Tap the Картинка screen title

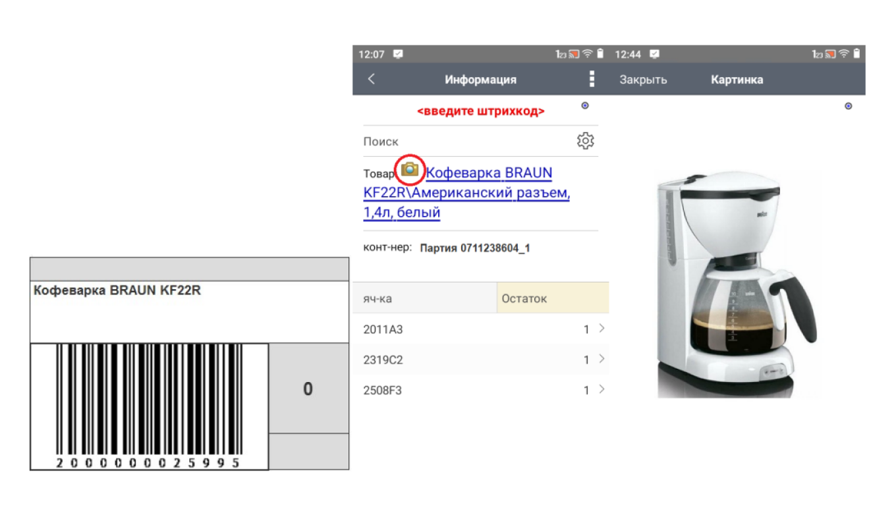(x=737, y=80)
